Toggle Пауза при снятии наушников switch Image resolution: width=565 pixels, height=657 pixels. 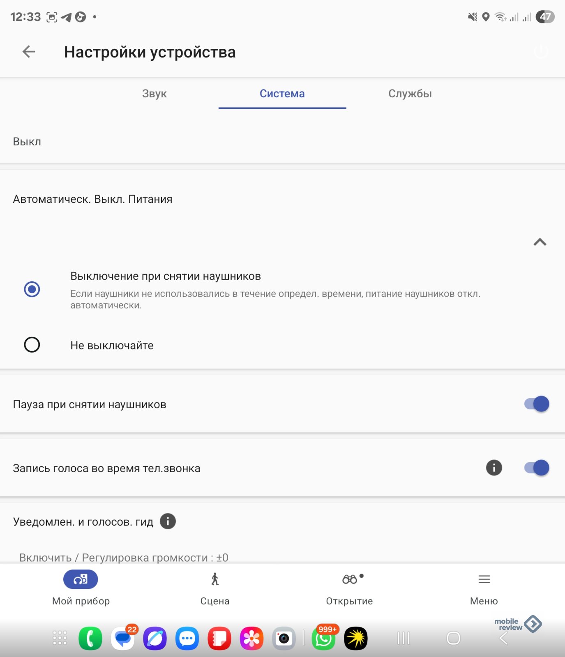pos(537,404)
